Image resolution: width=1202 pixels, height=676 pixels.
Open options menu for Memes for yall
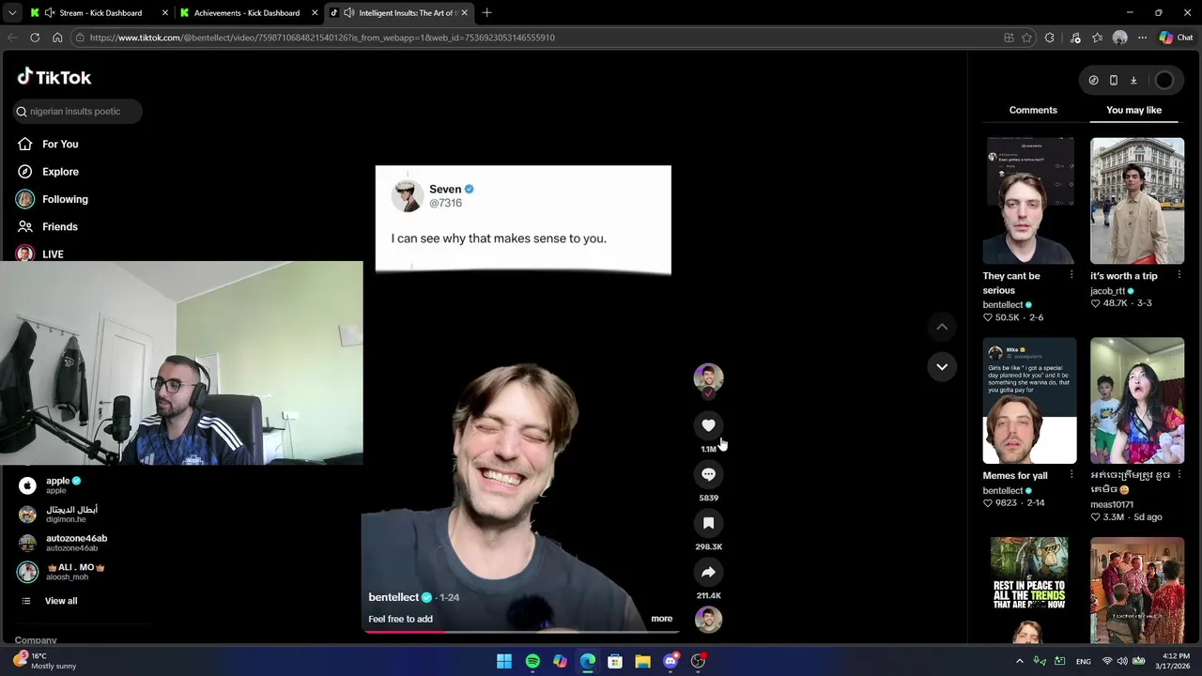pyautogui.click(x=1071, y=475)
